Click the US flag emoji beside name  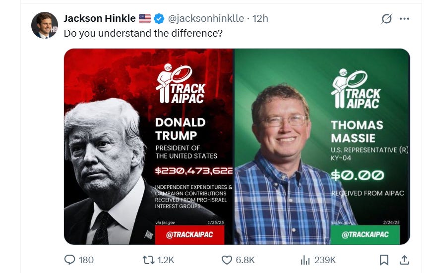pos(145,18)
